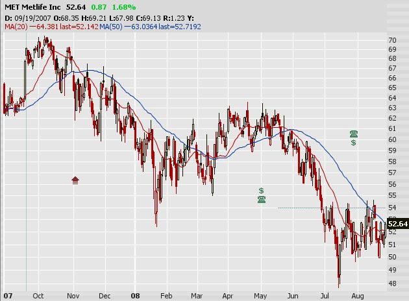Click the current price tag 52.64 on axis
This screenshot has width=409, height=301.
[x=398, y=224]
